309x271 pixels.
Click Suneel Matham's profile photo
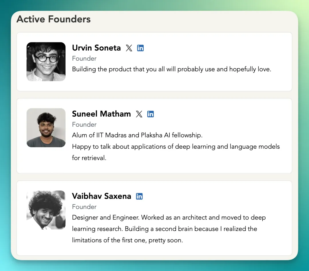pos(46,128)
